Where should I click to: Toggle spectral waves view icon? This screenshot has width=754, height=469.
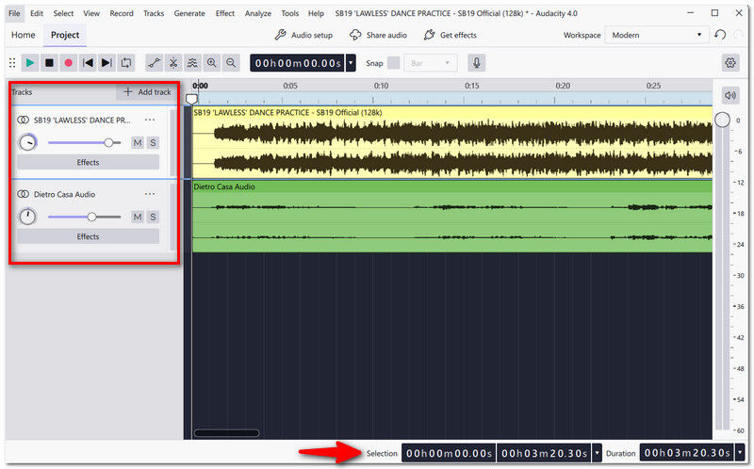(x=192, y=63)
